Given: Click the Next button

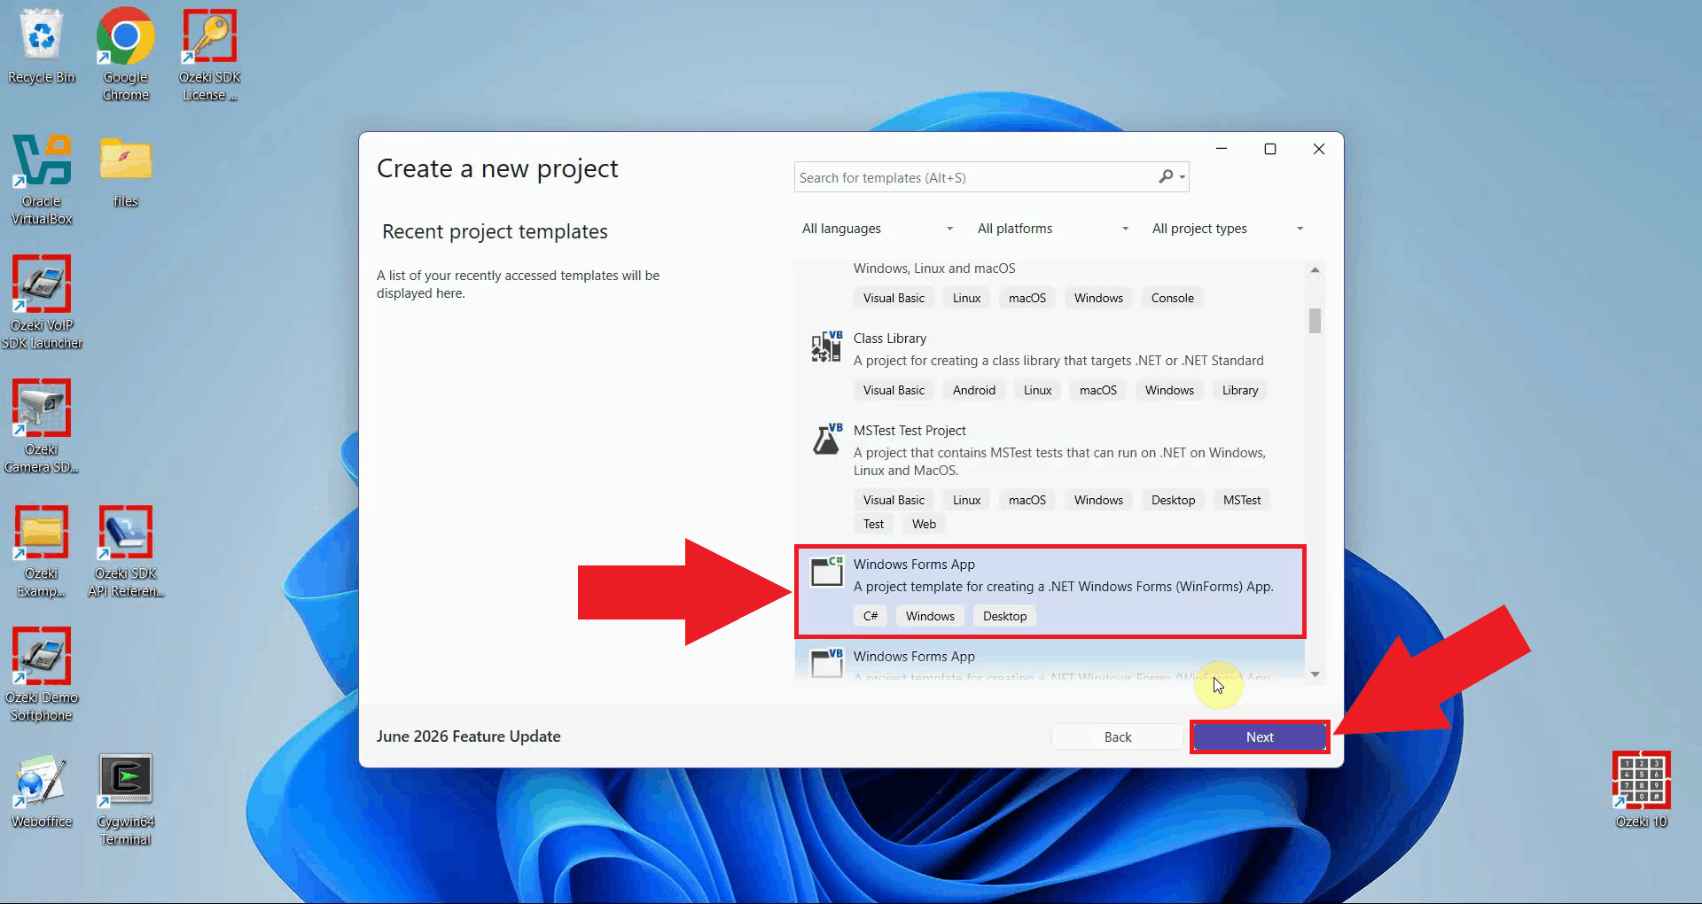Looking at the screenshot, I should [x=1260, y=737].
